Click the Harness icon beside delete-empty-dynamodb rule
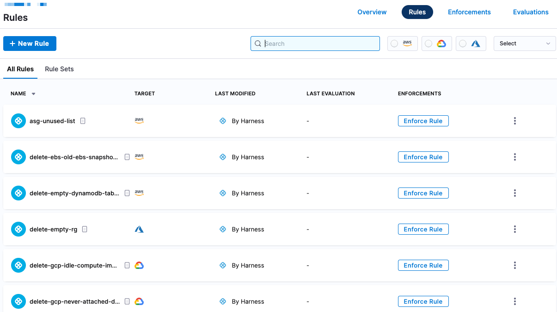This screenshot has height=312, width=557. point(18,193)
